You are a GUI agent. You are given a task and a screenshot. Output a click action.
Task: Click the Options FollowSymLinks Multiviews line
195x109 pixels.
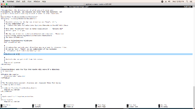click(18, 41)
